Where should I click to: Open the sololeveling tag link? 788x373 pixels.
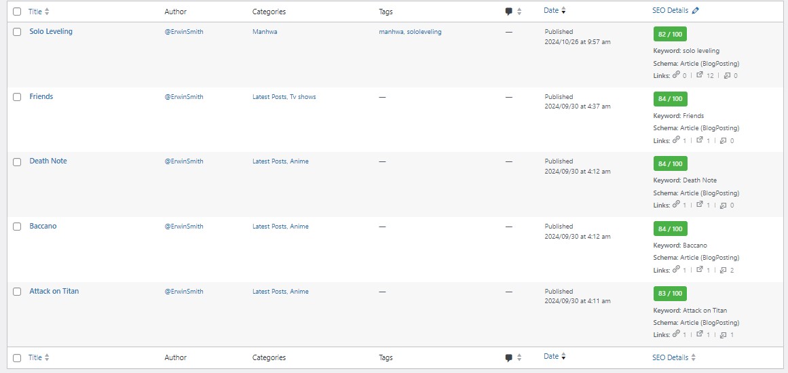click(x=424, y=32)
